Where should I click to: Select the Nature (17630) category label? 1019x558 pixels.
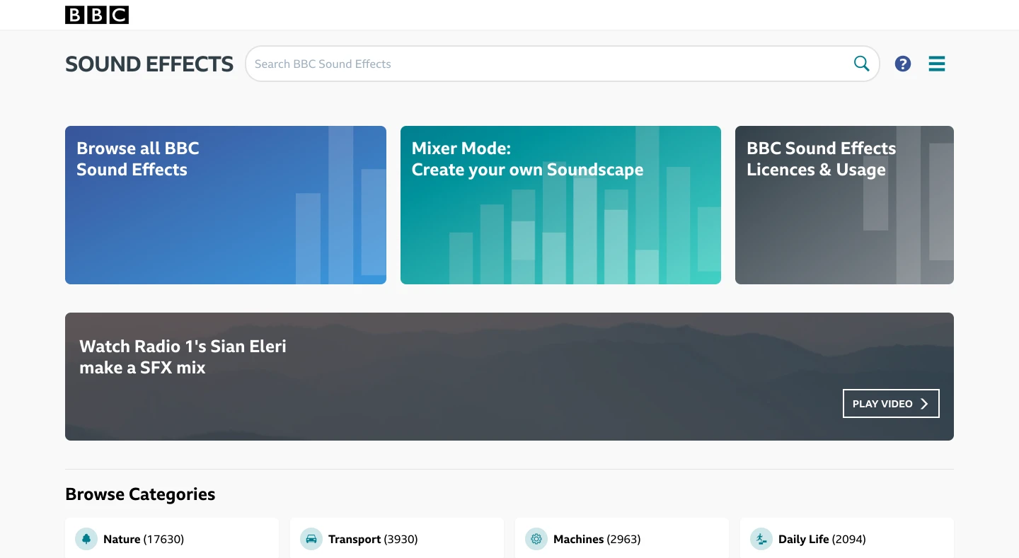(144, 539)
